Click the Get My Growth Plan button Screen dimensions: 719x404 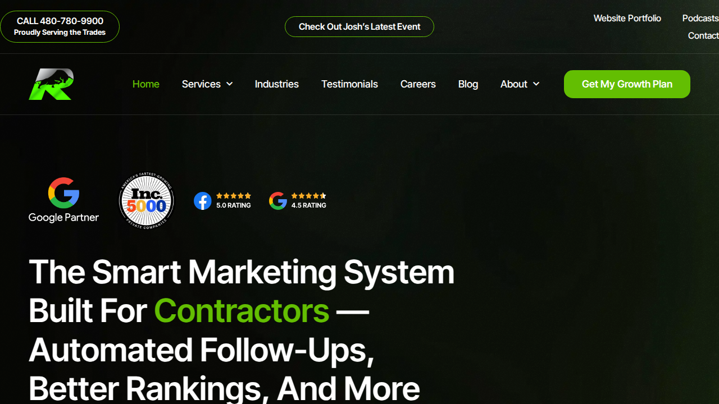627,84
